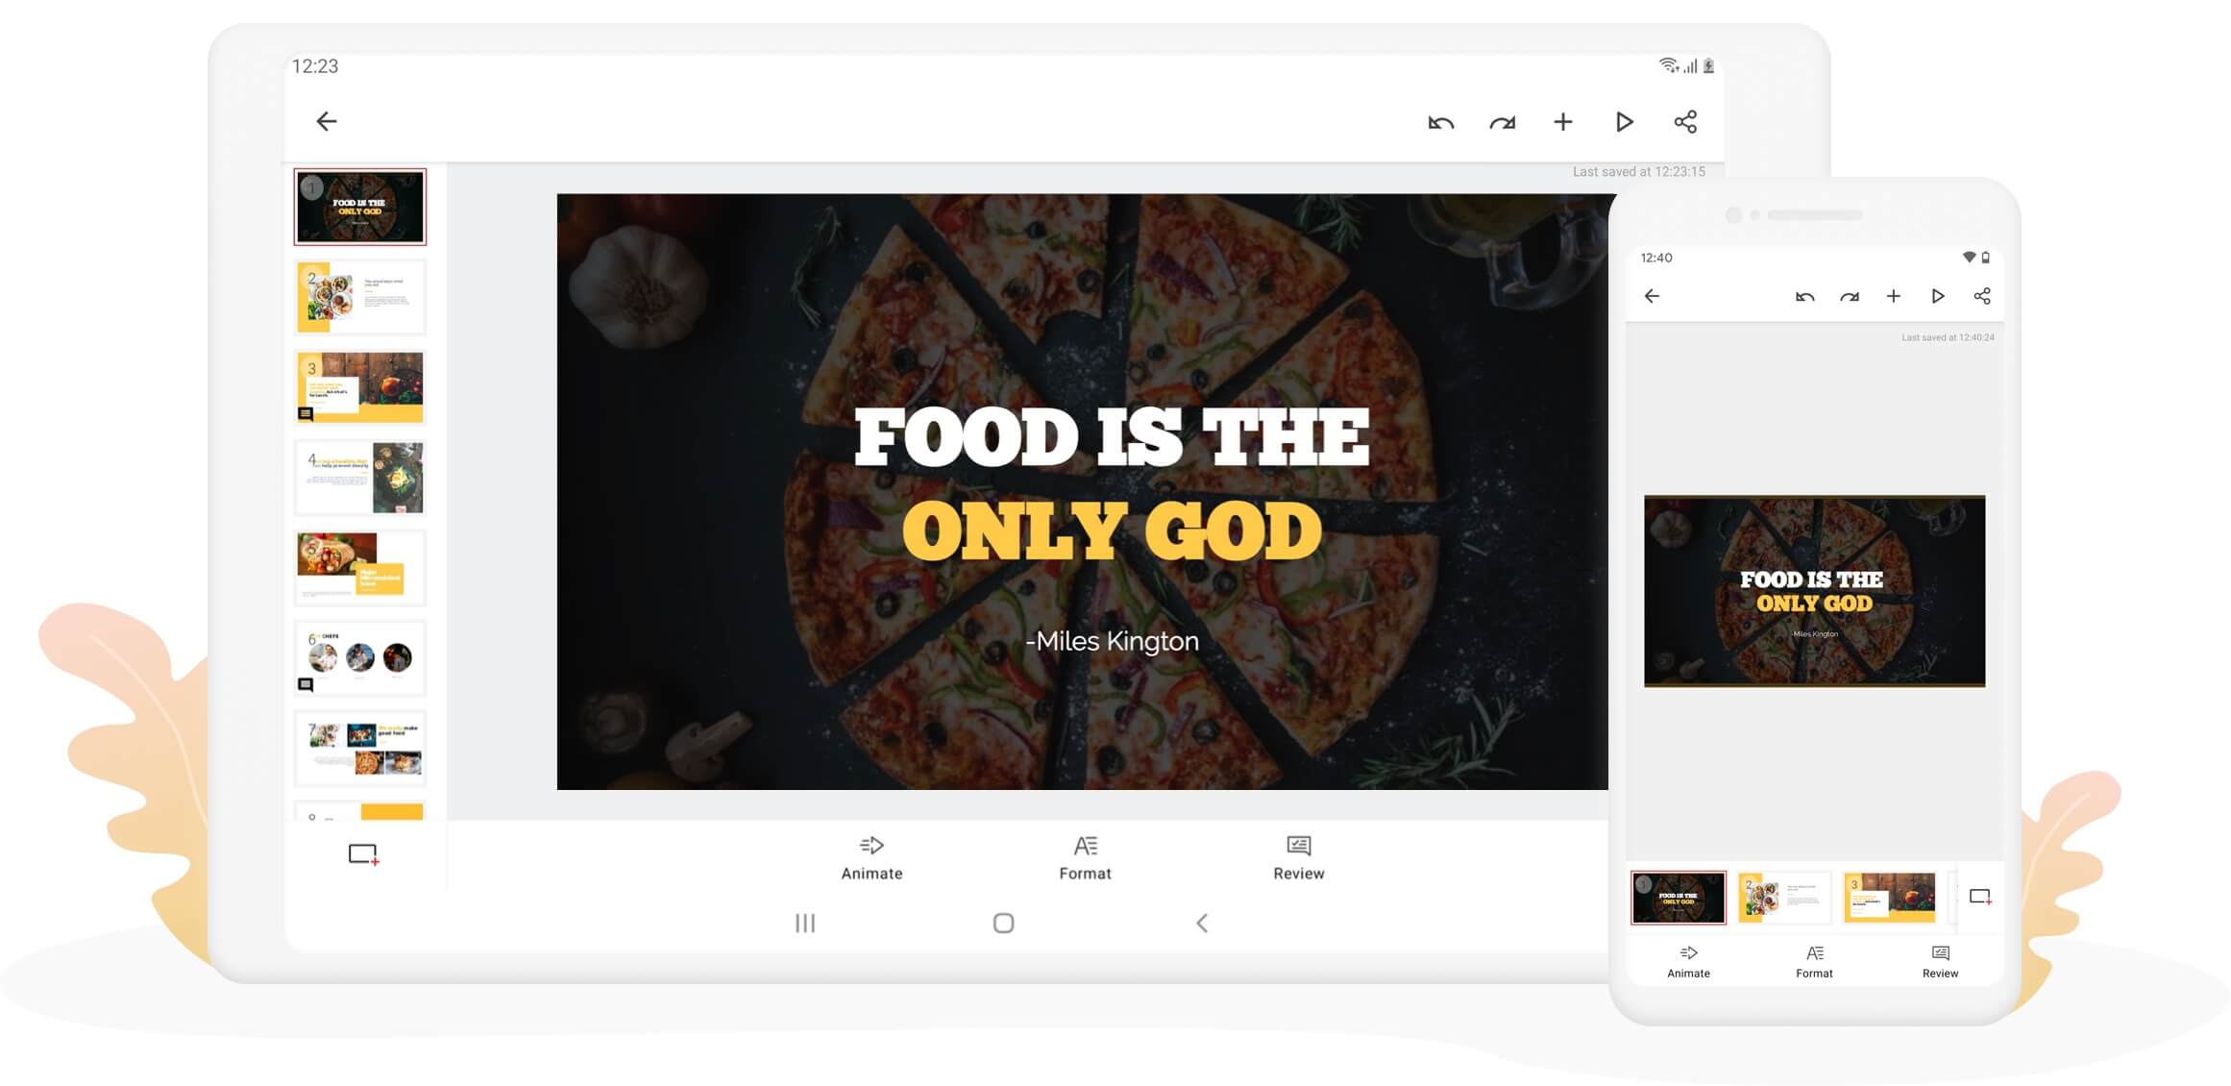Open comment icon on slide 6 thumbnail
Image resolution: width=2231 pixels, height=1086 pixels.
point(306,685)
